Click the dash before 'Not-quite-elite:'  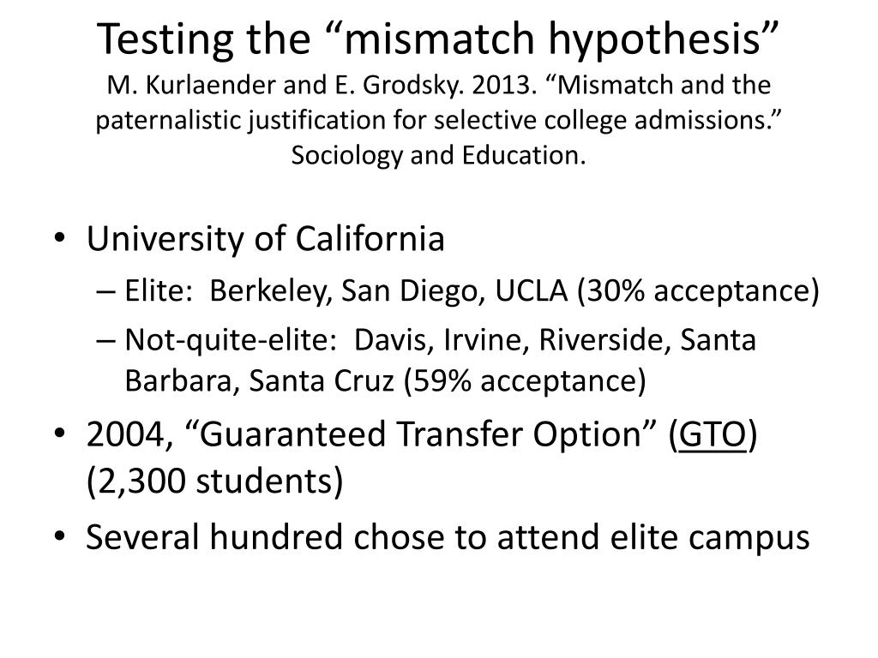105,341
